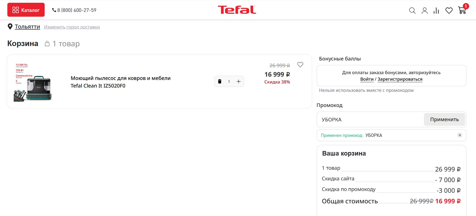Call the 8 (800) 600-27-59 phone number
The image size is (476, 216).
tap(74, 10)
